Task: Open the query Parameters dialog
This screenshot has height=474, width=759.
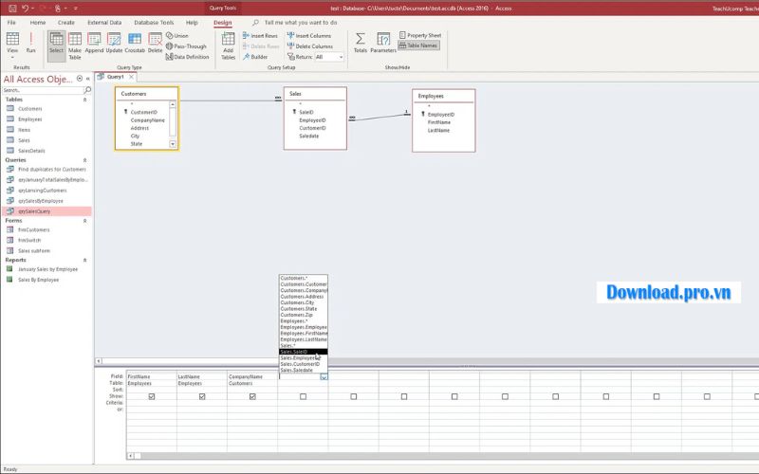Action: (x=383, y=43)
